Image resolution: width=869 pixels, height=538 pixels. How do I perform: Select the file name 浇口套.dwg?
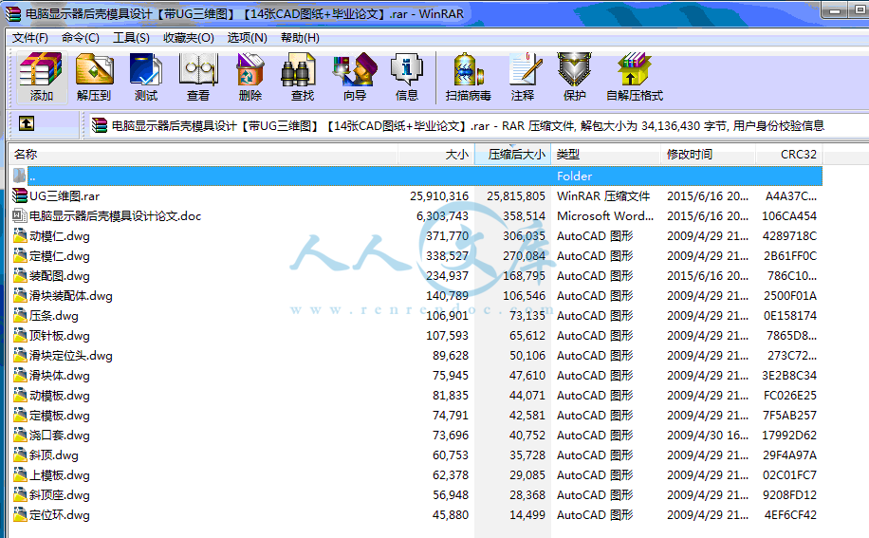60,435
